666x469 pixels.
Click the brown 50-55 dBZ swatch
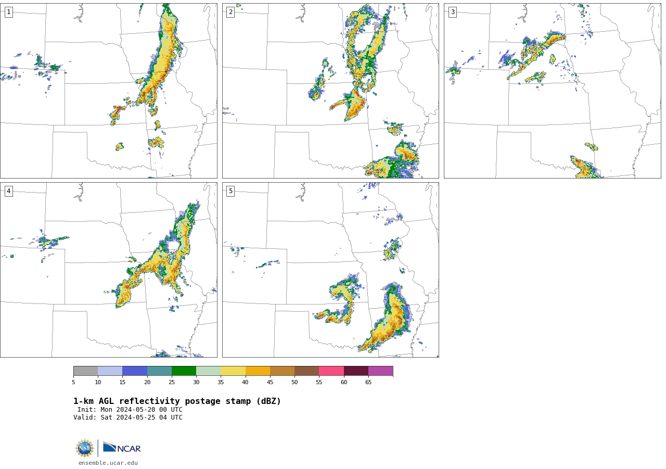click(306, 371)
